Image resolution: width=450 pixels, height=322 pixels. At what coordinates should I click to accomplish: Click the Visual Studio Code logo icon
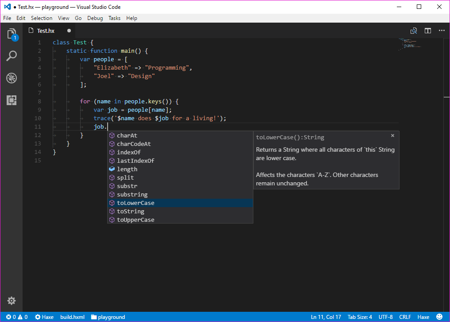pos(8,7)
